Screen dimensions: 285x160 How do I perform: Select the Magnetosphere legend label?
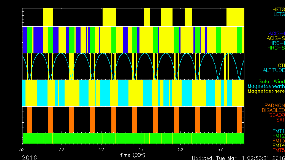point(266,91)
